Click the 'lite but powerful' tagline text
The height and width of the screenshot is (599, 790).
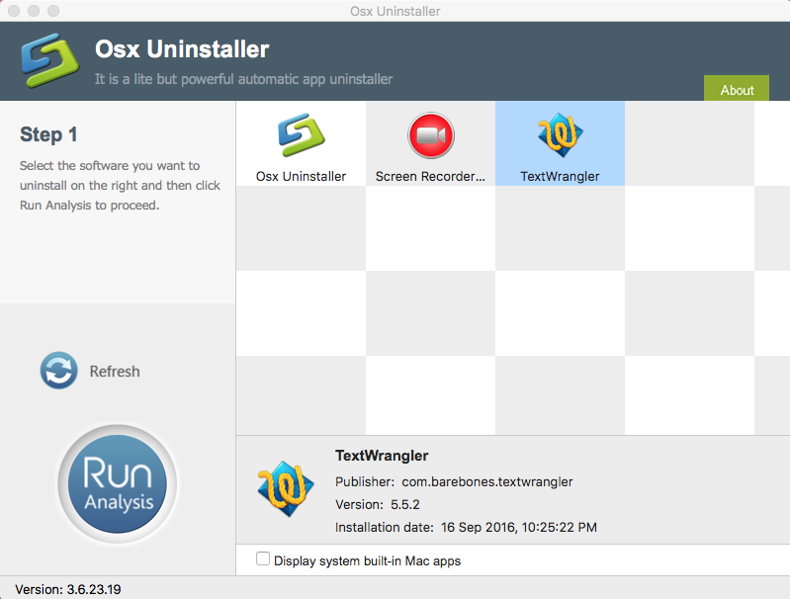[x=243, y=79]
